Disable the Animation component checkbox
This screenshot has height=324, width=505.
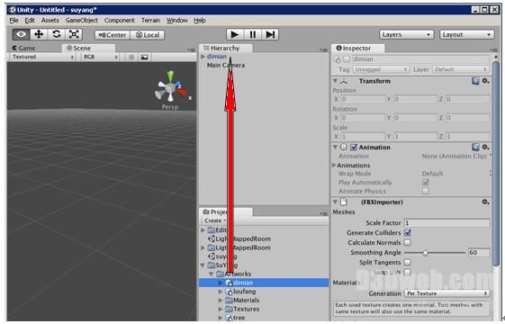click(354, 148)
